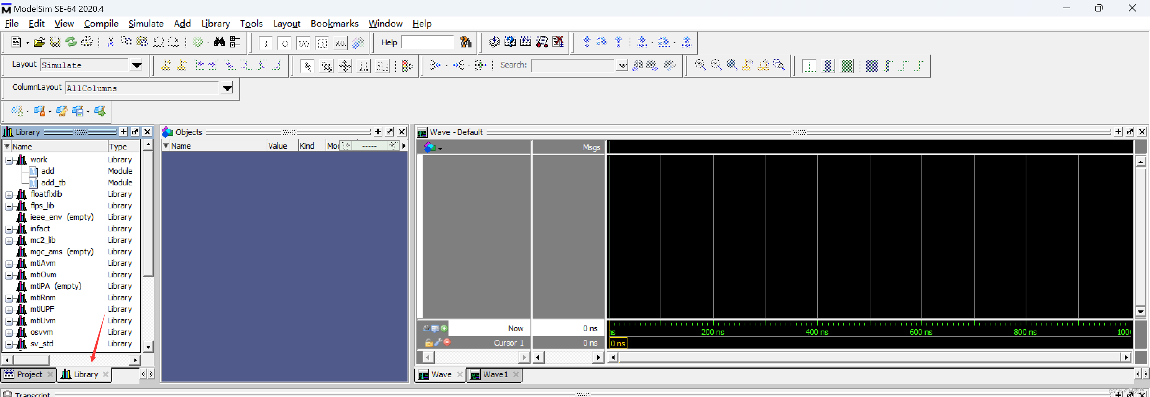Toggle the inout ports I/O filter
Image resolution: width=1150 pixels, height=397 pixels.
(x=304, y=43)
